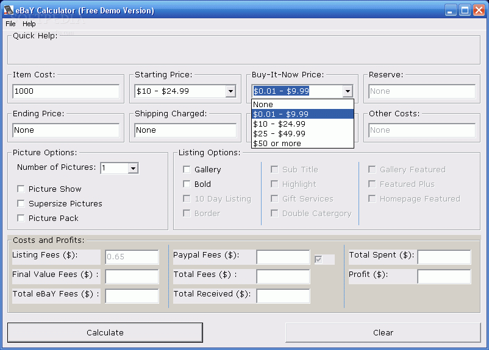489x350 pixels.
Task: Check the 10 Day Listing checkbox
Action: (x=187, y=198)
